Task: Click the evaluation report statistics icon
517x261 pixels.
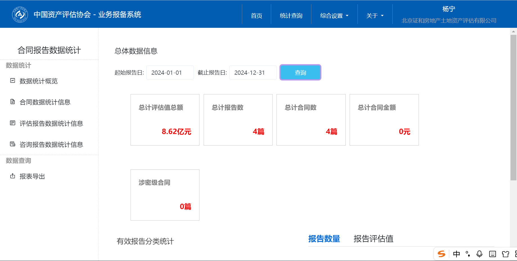Action: (13, 123)
